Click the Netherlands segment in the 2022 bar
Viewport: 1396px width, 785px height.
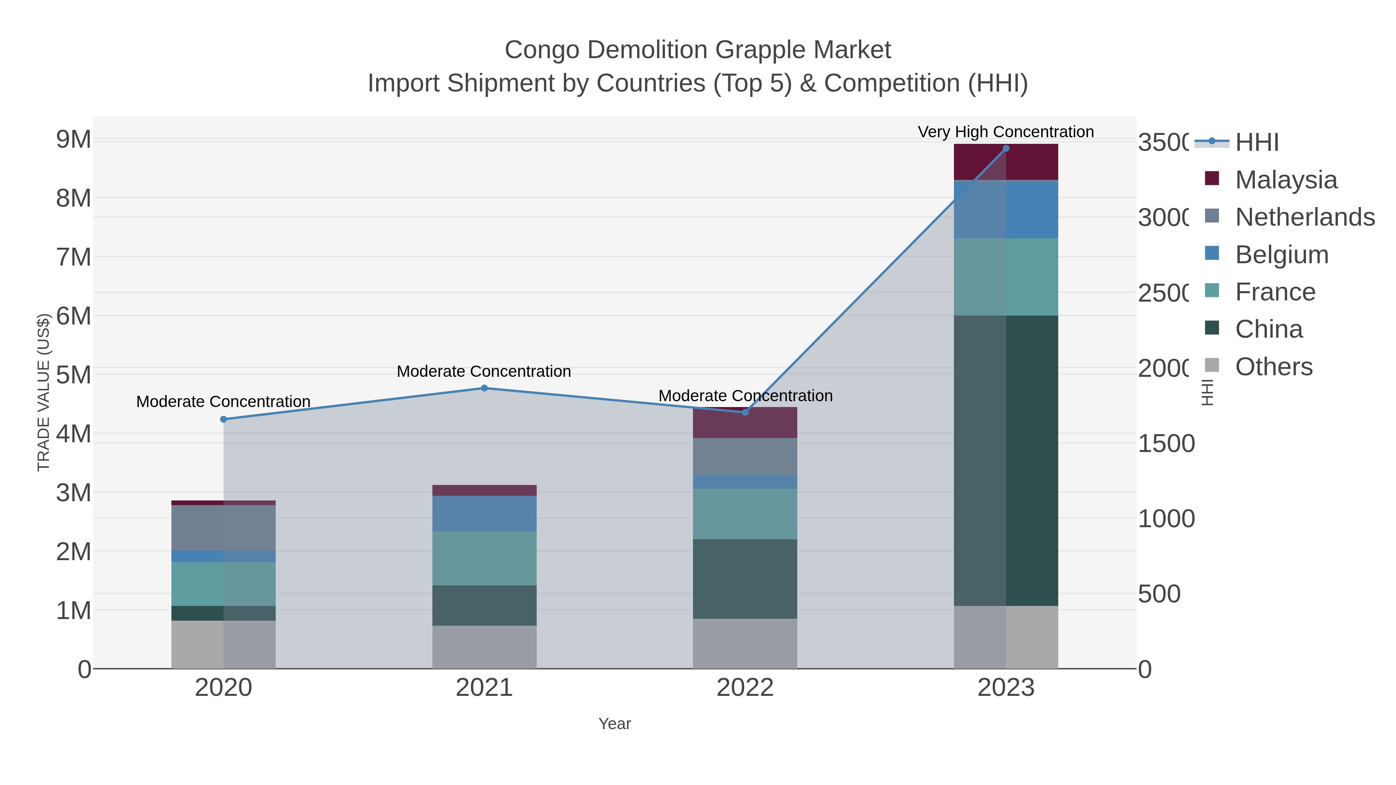745,457
